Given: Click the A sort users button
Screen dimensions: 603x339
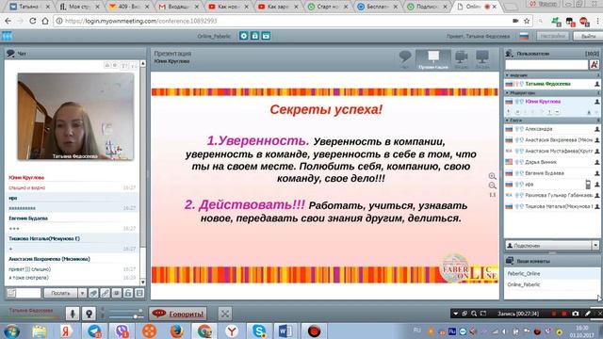Looking at the screenshot, I should tap(595, 65).
